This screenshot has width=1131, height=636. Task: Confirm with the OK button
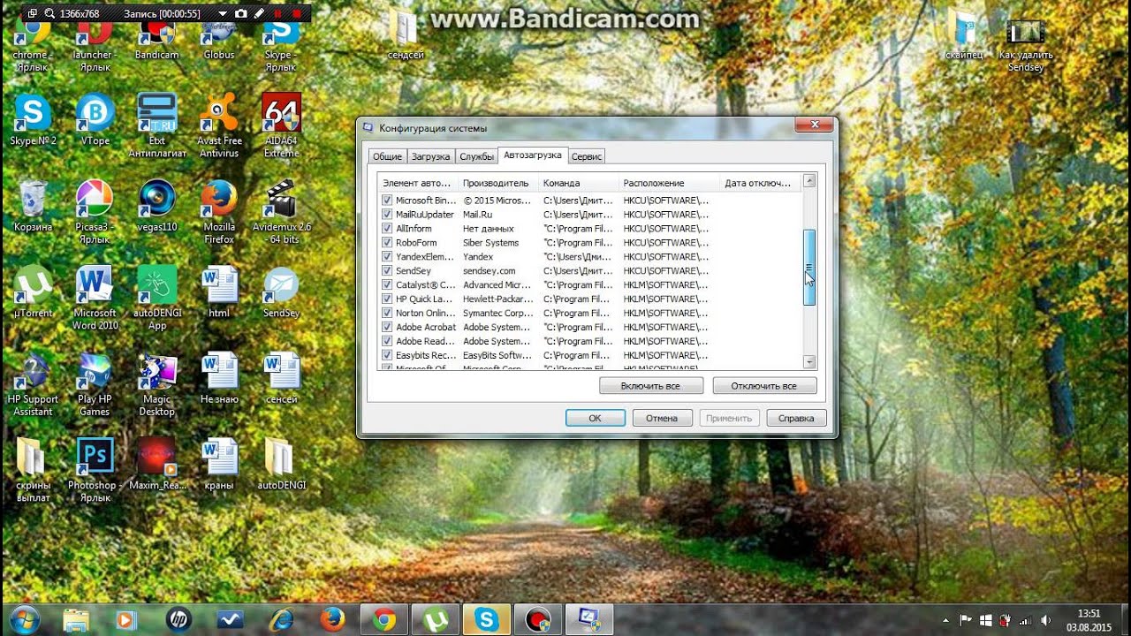tap(595, 418)
